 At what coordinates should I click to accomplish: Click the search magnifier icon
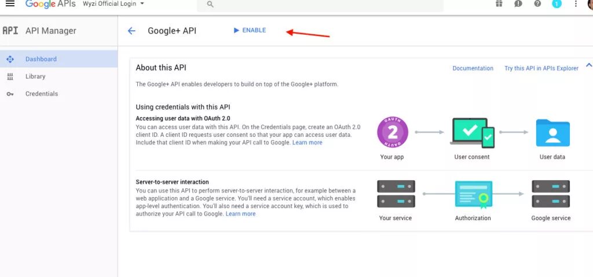click(210, 4)
